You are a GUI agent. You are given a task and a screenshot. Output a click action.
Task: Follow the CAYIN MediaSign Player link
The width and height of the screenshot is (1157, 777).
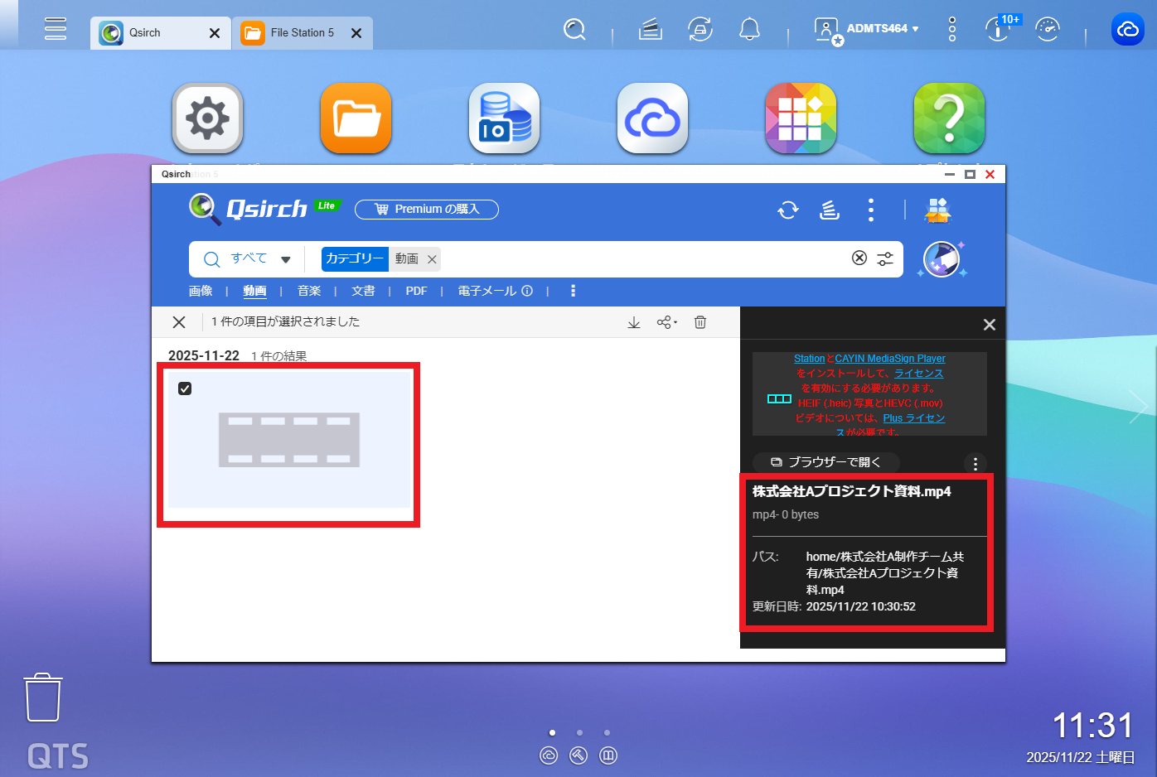tap(890, 359)
